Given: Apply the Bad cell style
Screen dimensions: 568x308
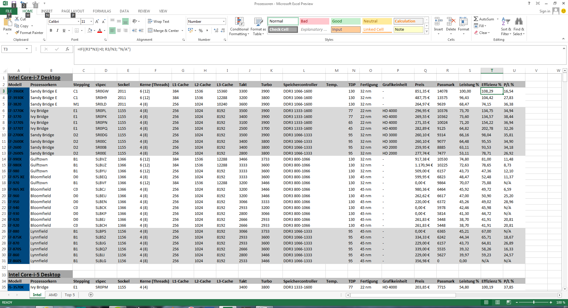Looking at the screenshot, I should point(314,21).
